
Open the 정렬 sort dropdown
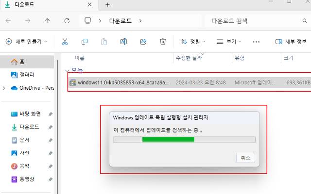[192, 42]
